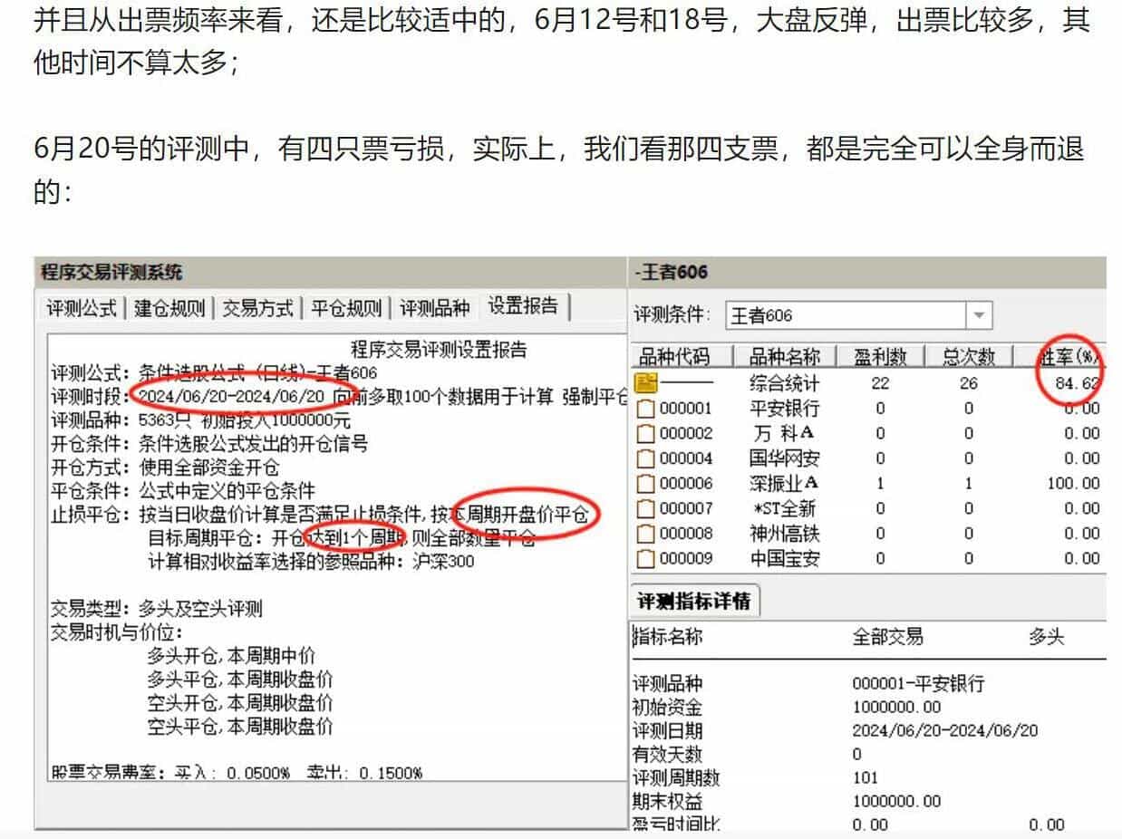1122x839 pixels.
Task: Click the icon beside 000007 *ST全新
Action: (645, 508)
